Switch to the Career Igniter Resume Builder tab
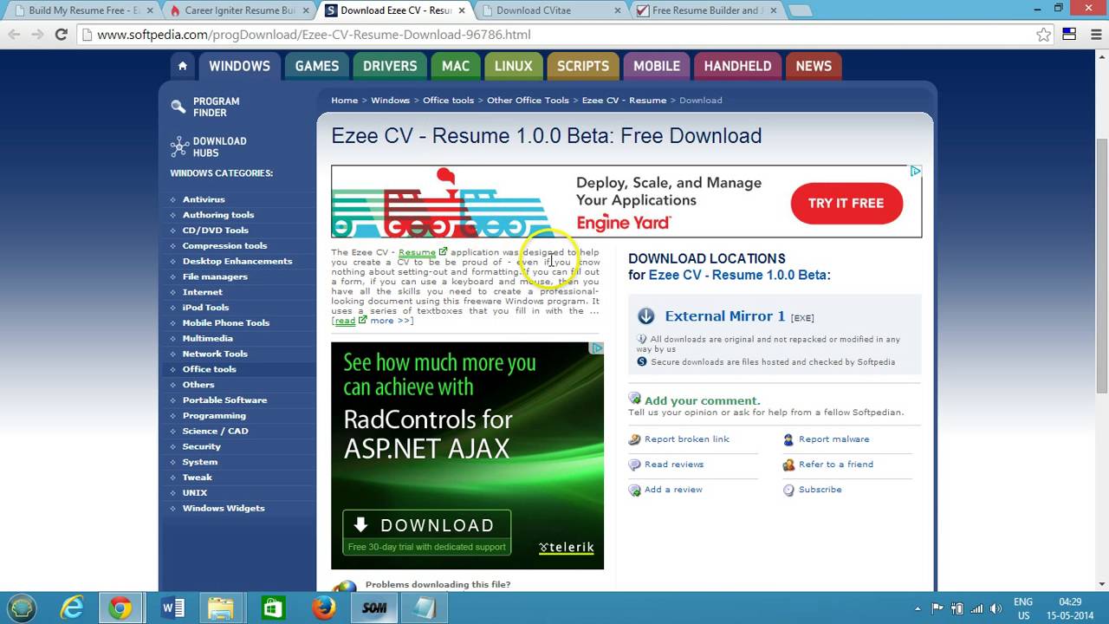Viewport: 1109px width, 624px height. click(x=240, y=11)
